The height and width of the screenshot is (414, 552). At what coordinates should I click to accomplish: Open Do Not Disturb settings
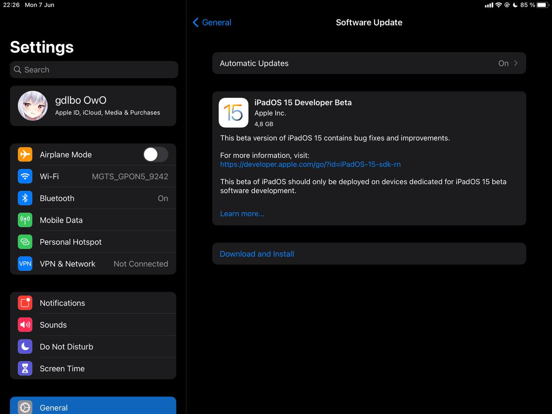[93, 347]
